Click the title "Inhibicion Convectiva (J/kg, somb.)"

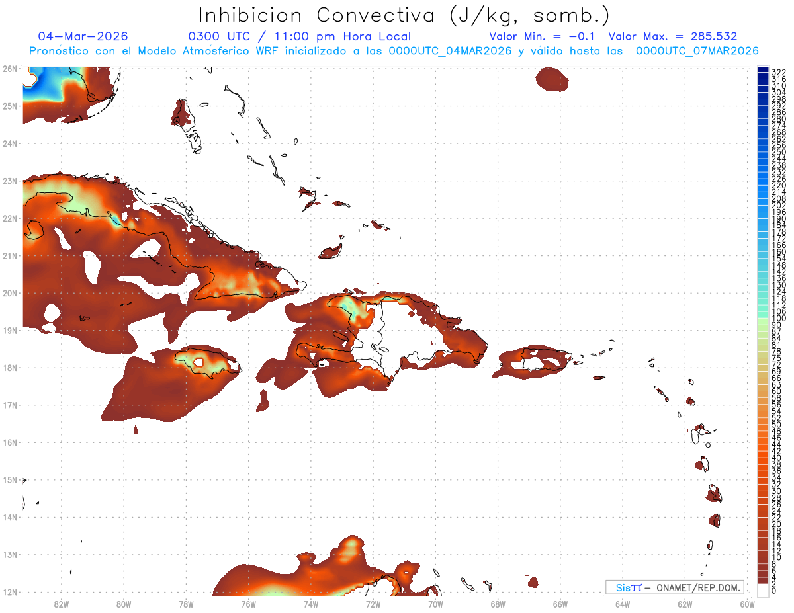(x=404, y=15)
